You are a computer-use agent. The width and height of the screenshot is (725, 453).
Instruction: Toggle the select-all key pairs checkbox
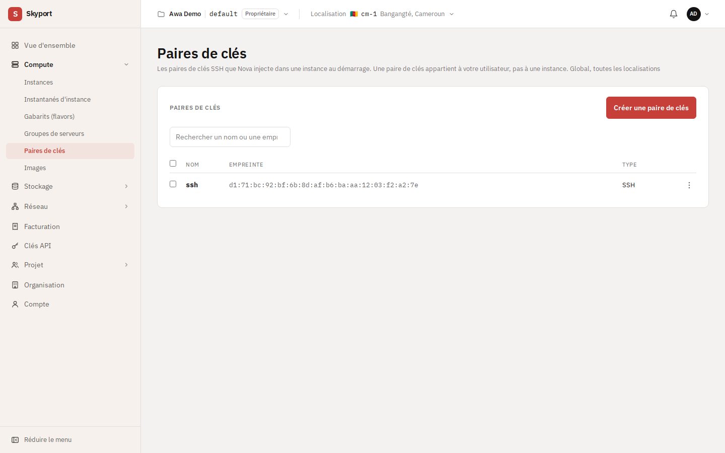pos(173,164)
